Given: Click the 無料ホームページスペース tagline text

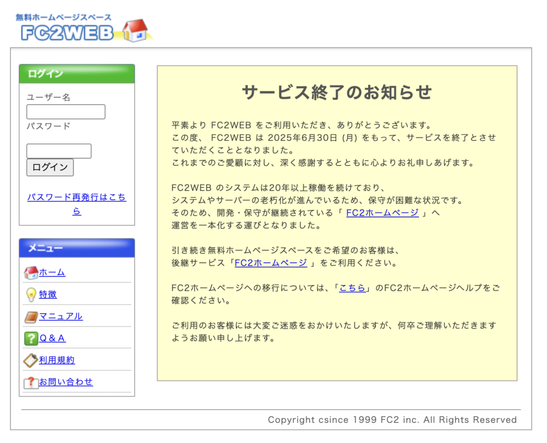Looking at the screenshot, I should tap(64, 17).
